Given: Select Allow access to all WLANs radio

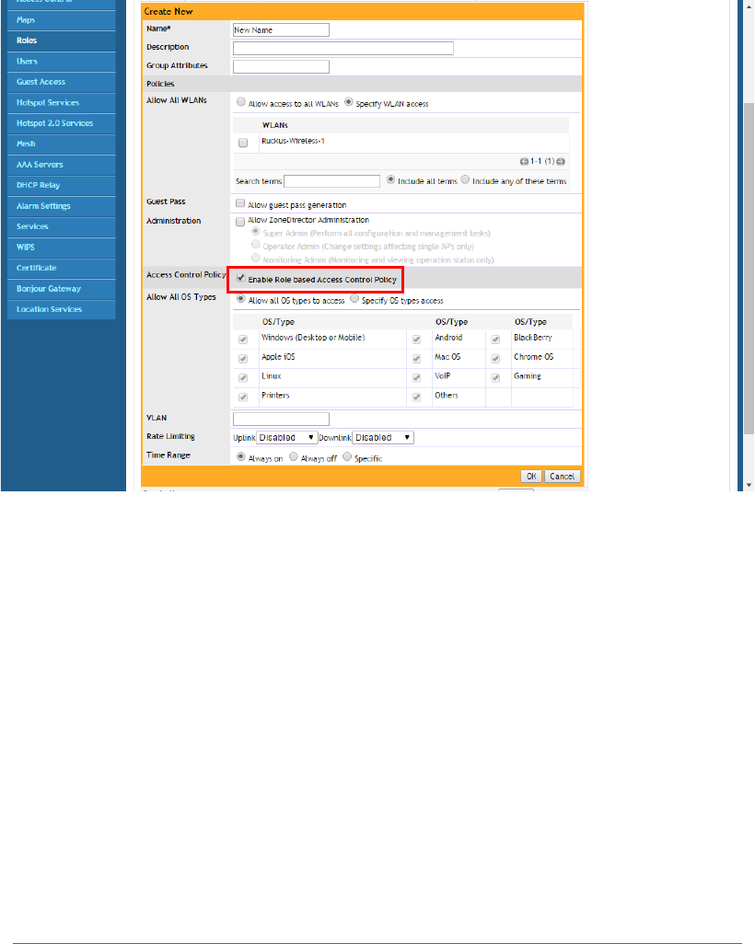Looking at the screenshot, I should [x=241, y=102].
